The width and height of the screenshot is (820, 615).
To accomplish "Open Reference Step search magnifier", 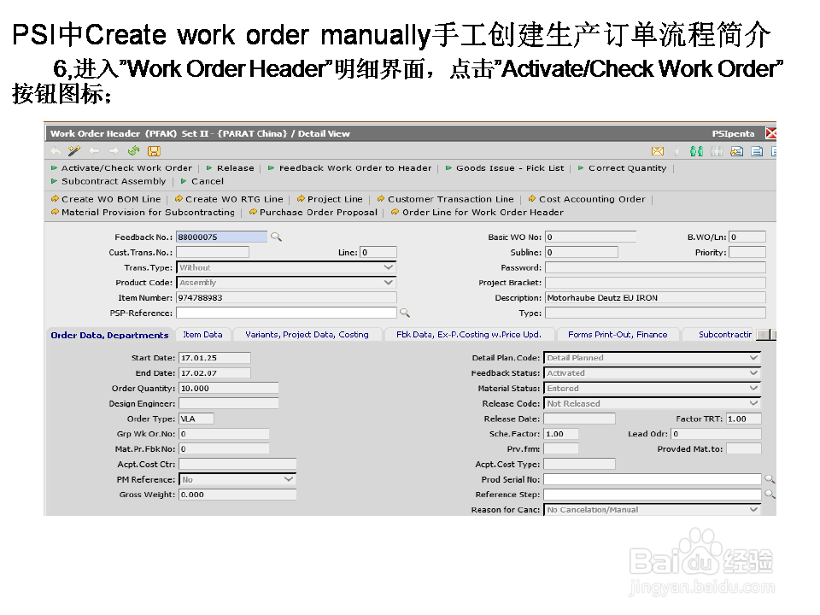I will pos(770,495).
